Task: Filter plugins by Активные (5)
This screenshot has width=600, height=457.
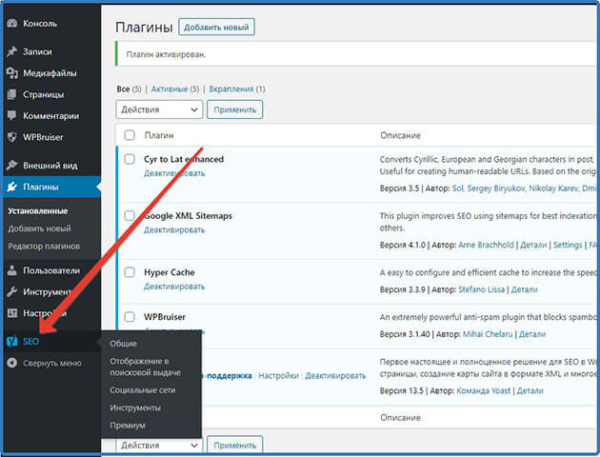Action: tap(175, 89)
